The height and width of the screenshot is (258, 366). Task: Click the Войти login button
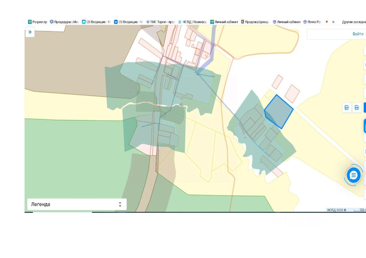[358, 34]
